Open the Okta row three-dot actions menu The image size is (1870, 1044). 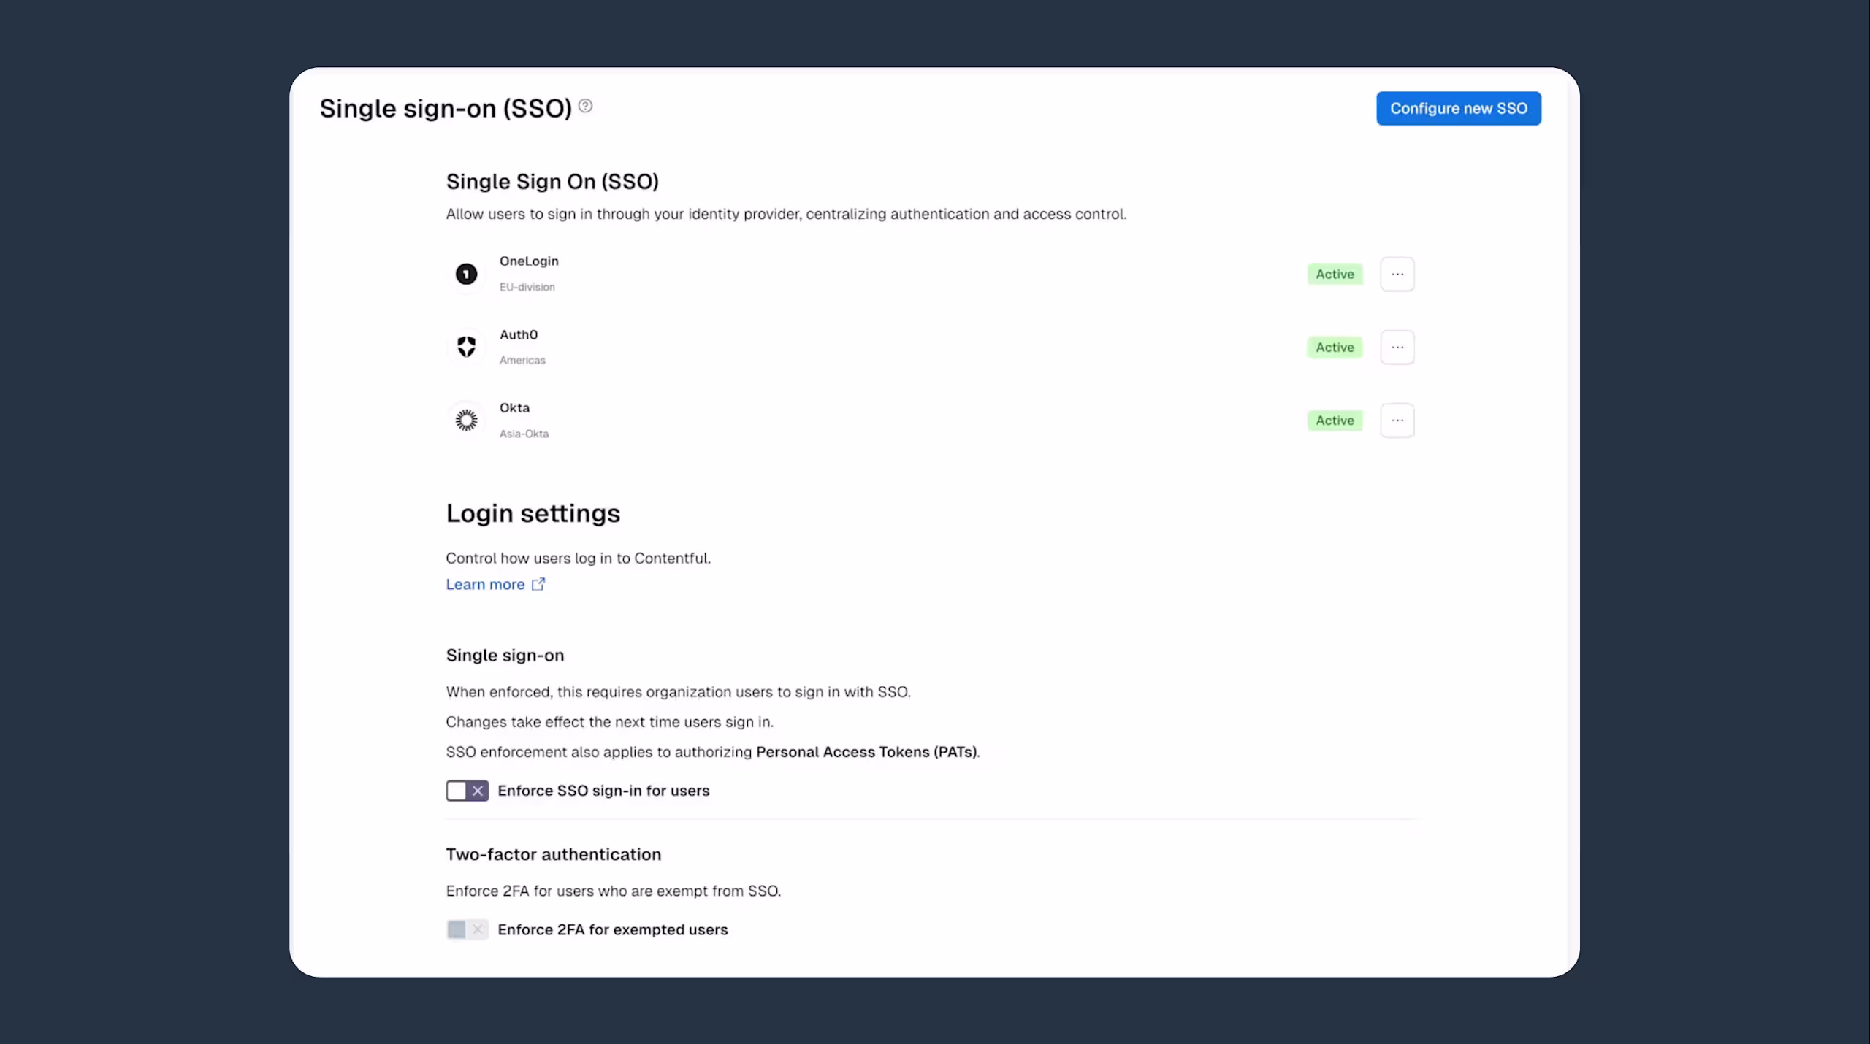coord(1397,421)
